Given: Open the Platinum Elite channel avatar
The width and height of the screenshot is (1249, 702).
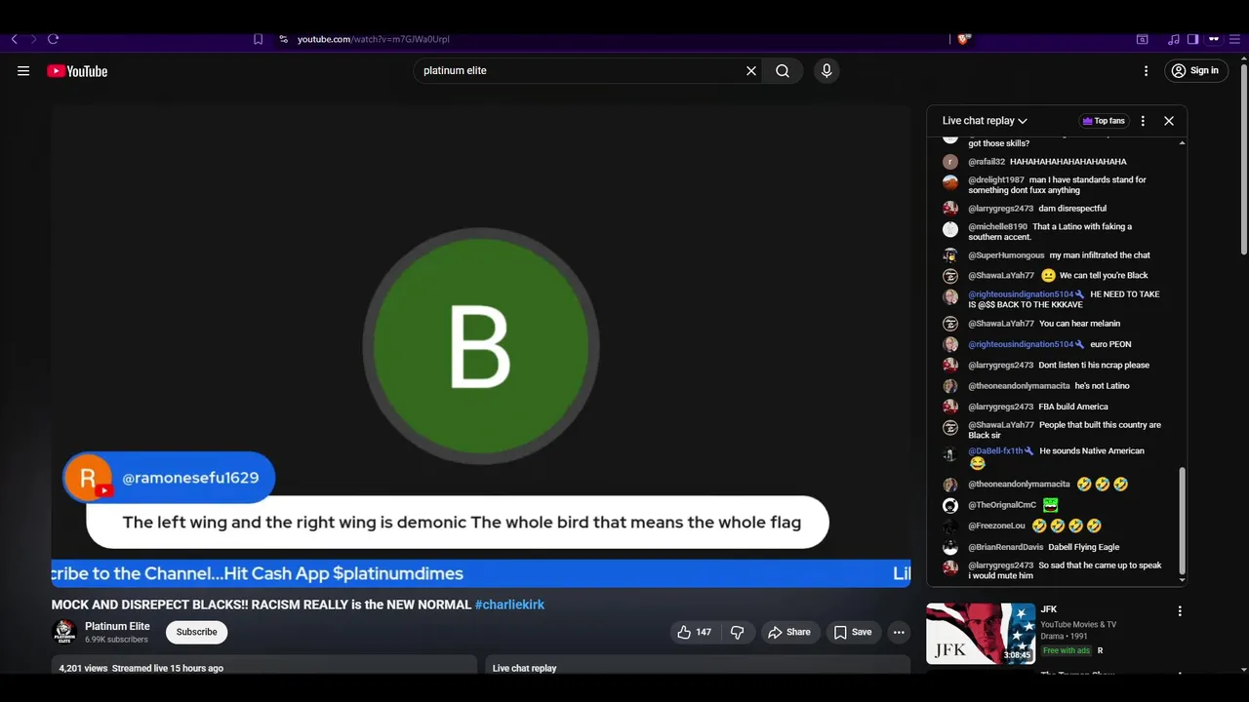Looking at the screenshot, I should pos(64,632).
